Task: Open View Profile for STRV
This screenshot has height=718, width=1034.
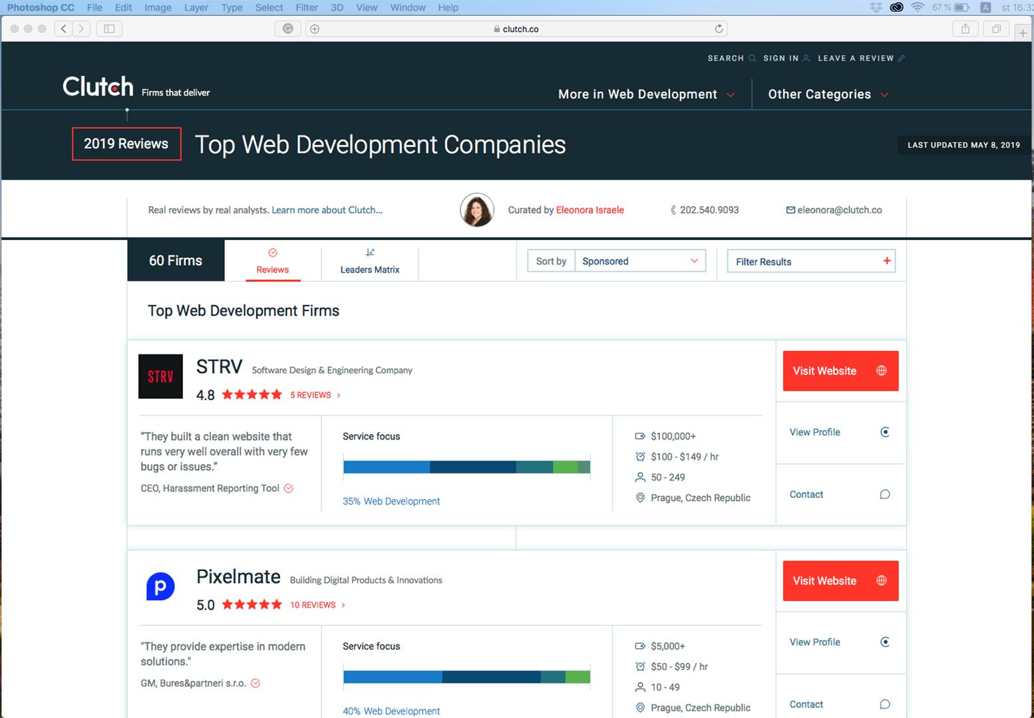Action: (x=840, y=432)
